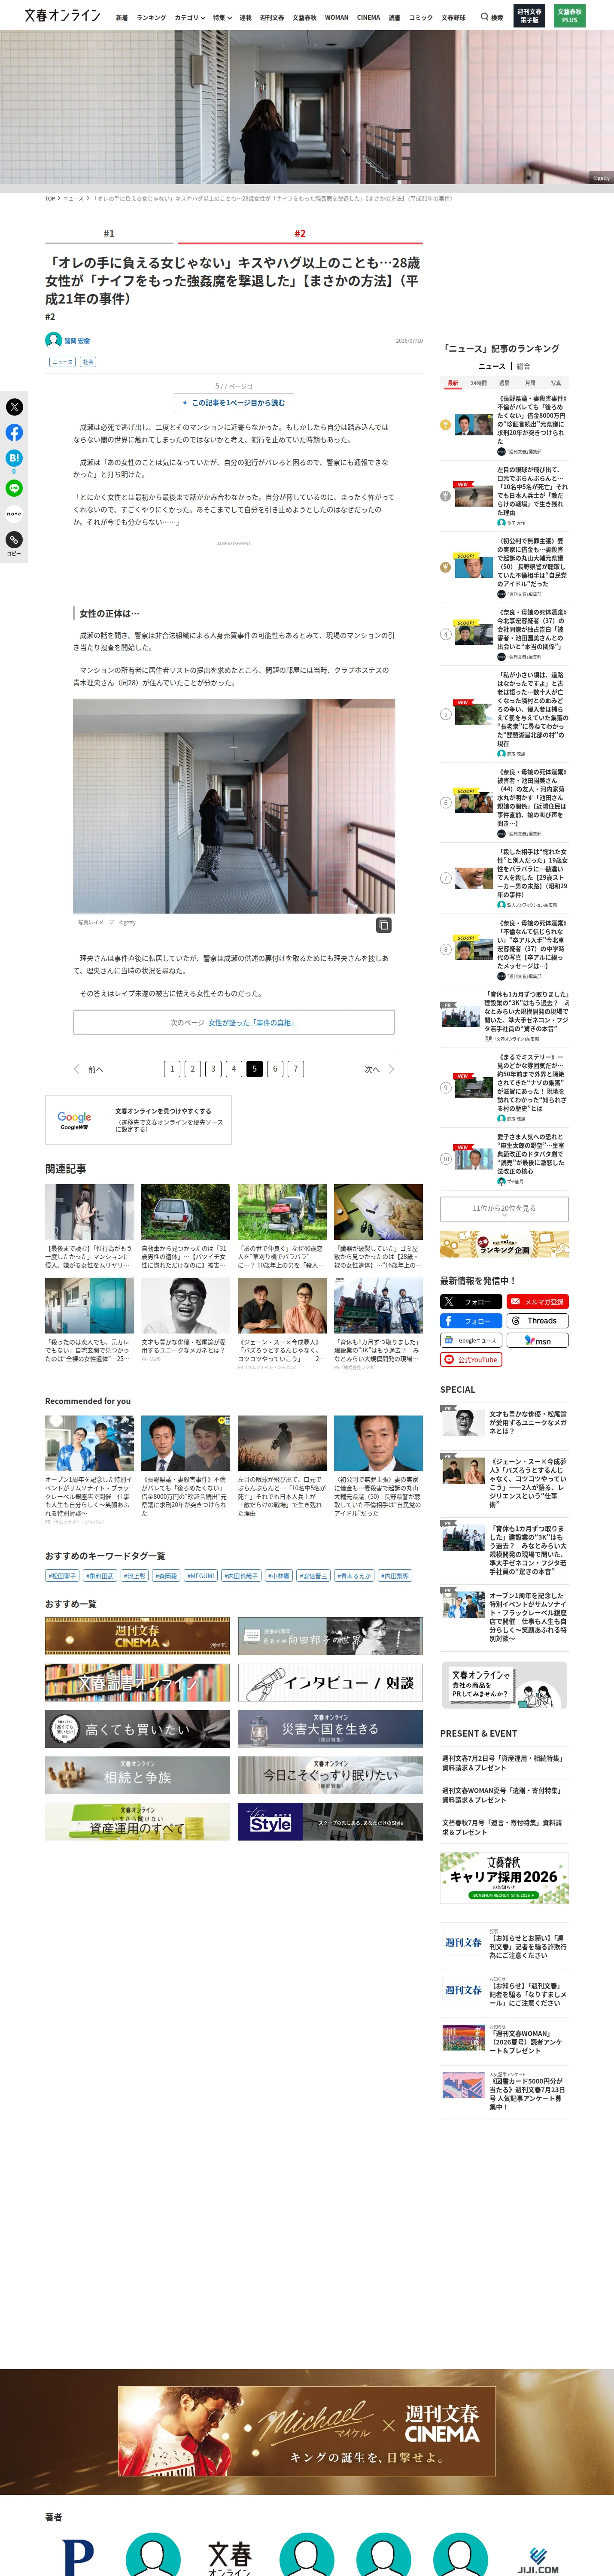Open 相続と争族 banner
614x2576 pixels.
[x=137, y=1775]
